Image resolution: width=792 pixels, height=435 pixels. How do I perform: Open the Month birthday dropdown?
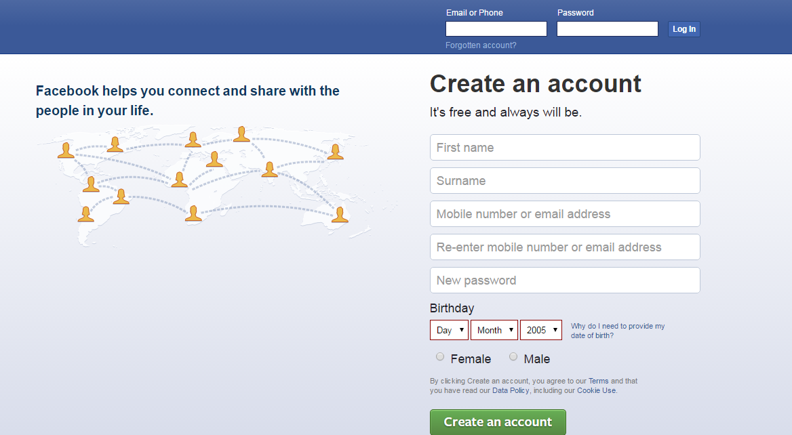(x=494, y=330)
